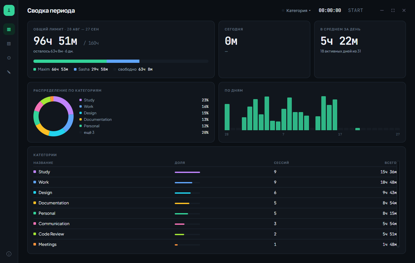Open the info icon in sidebar

[9, 254]
